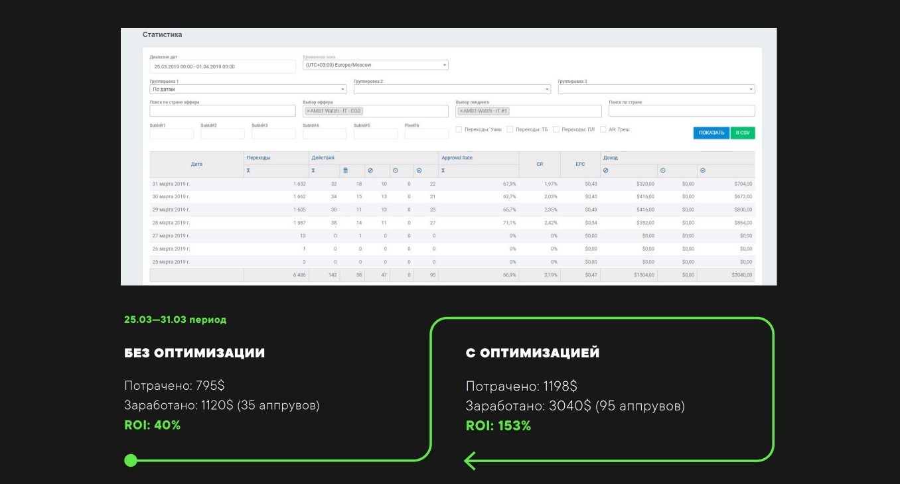900x484 pixels.
Task: Click the Переходы column header
Action: (258, 158)
